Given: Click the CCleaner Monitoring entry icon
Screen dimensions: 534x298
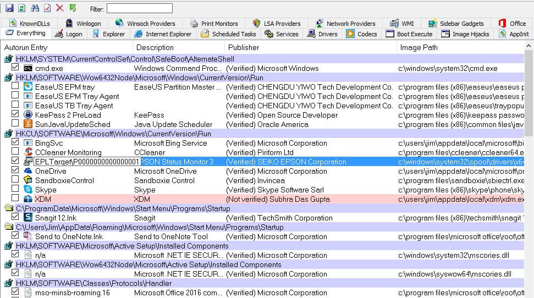Looking at the screenshot, I should coord(28,152).
